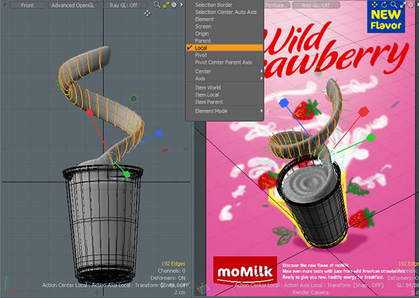Expand the Center submenu
The image size is (419, 298).
225,71
